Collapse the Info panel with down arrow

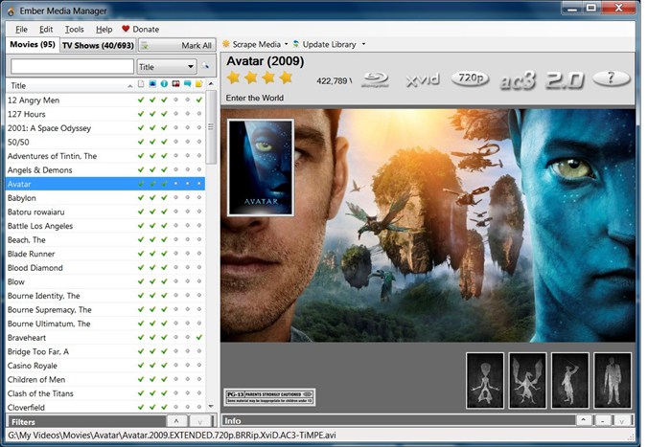point(621,420)
